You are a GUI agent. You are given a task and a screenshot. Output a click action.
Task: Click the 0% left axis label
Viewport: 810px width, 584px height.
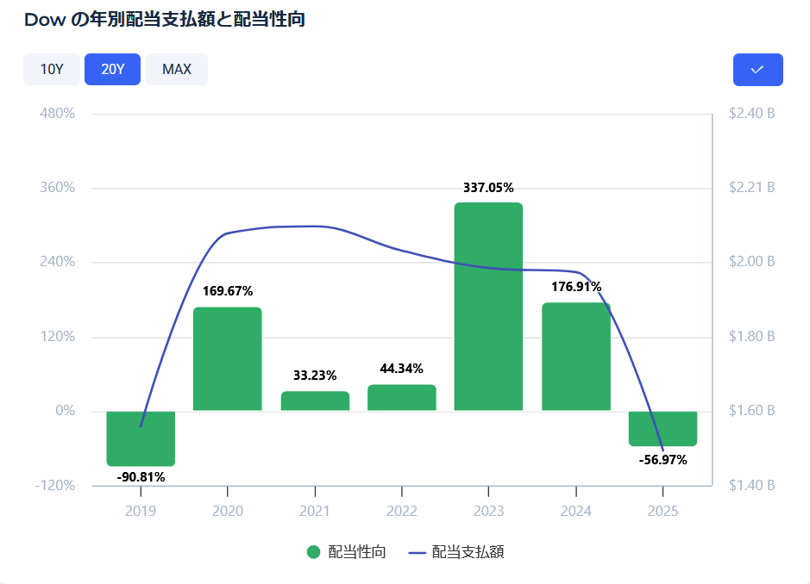tap(65, 411)
